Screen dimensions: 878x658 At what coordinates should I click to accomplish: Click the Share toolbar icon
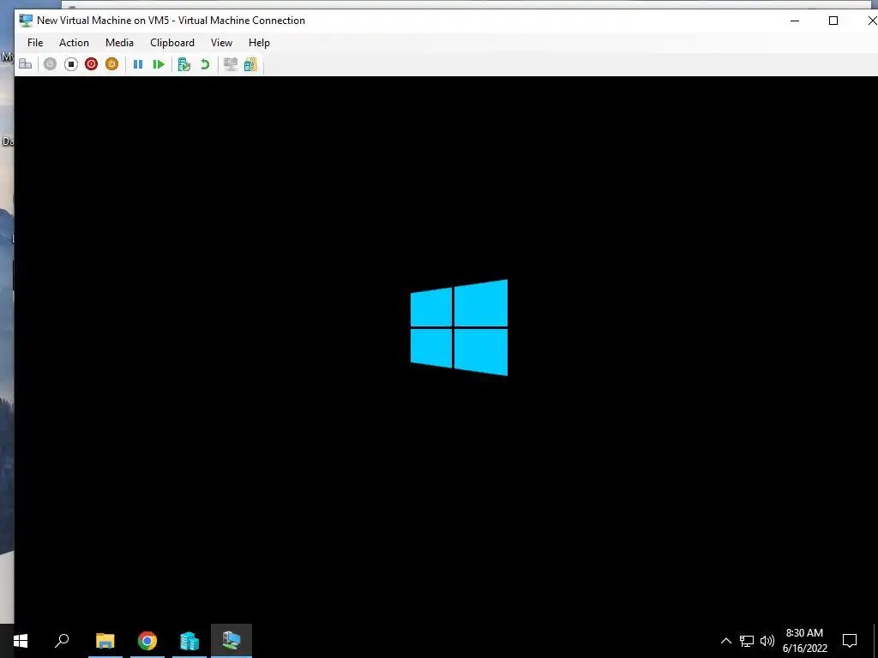tap(250, 64)
